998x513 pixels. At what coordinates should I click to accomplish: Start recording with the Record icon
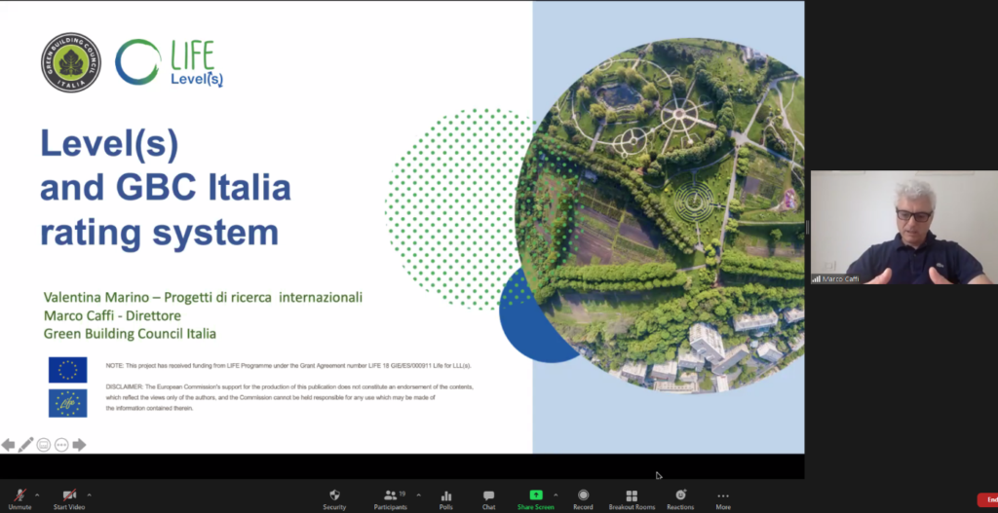point(583,495)
